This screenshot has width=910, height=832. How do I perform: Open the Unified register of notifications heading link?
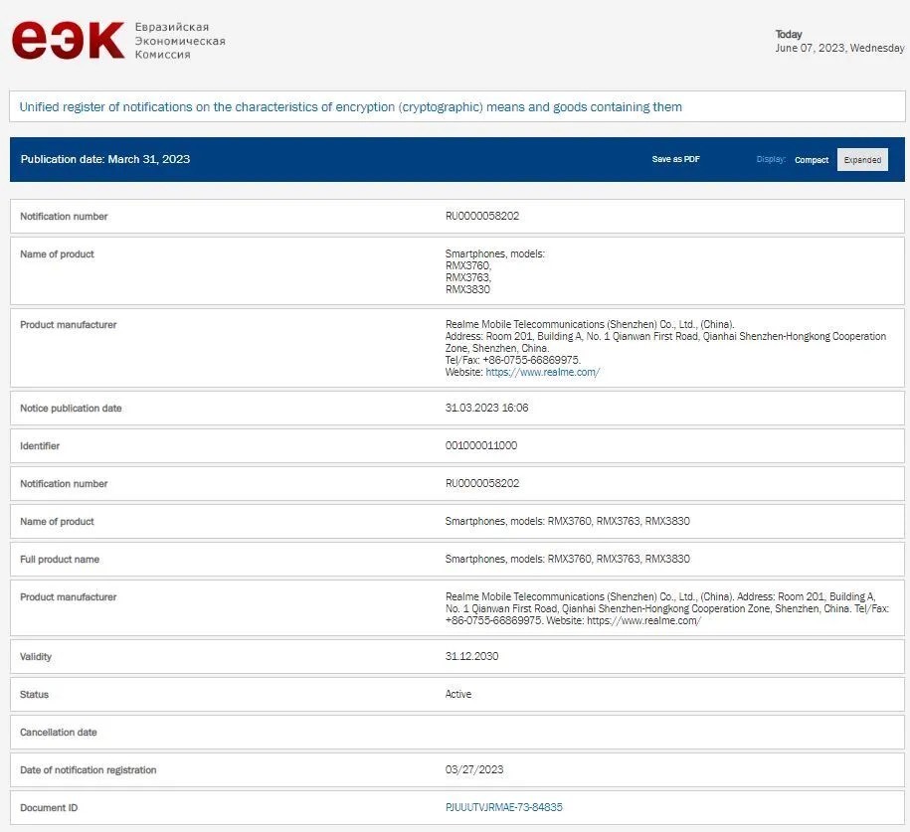[x=350, y=107]
